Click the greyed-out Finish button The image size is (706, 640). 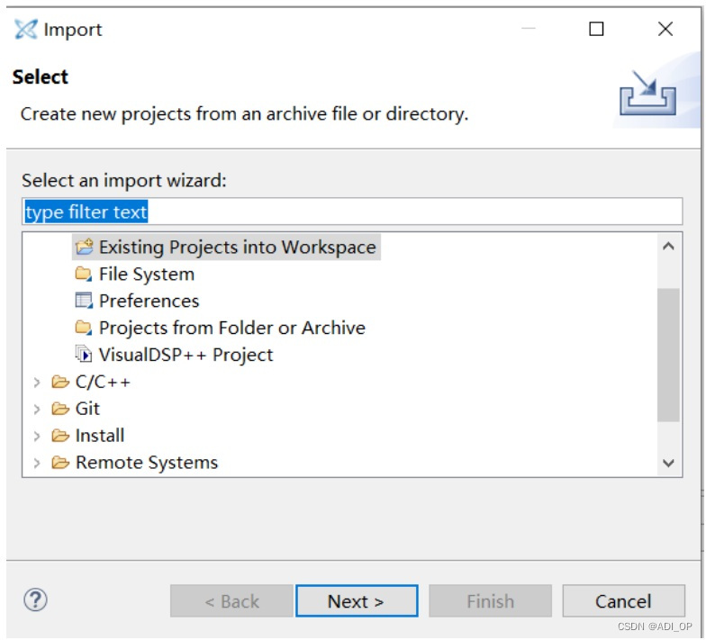(x=490, y=601)
